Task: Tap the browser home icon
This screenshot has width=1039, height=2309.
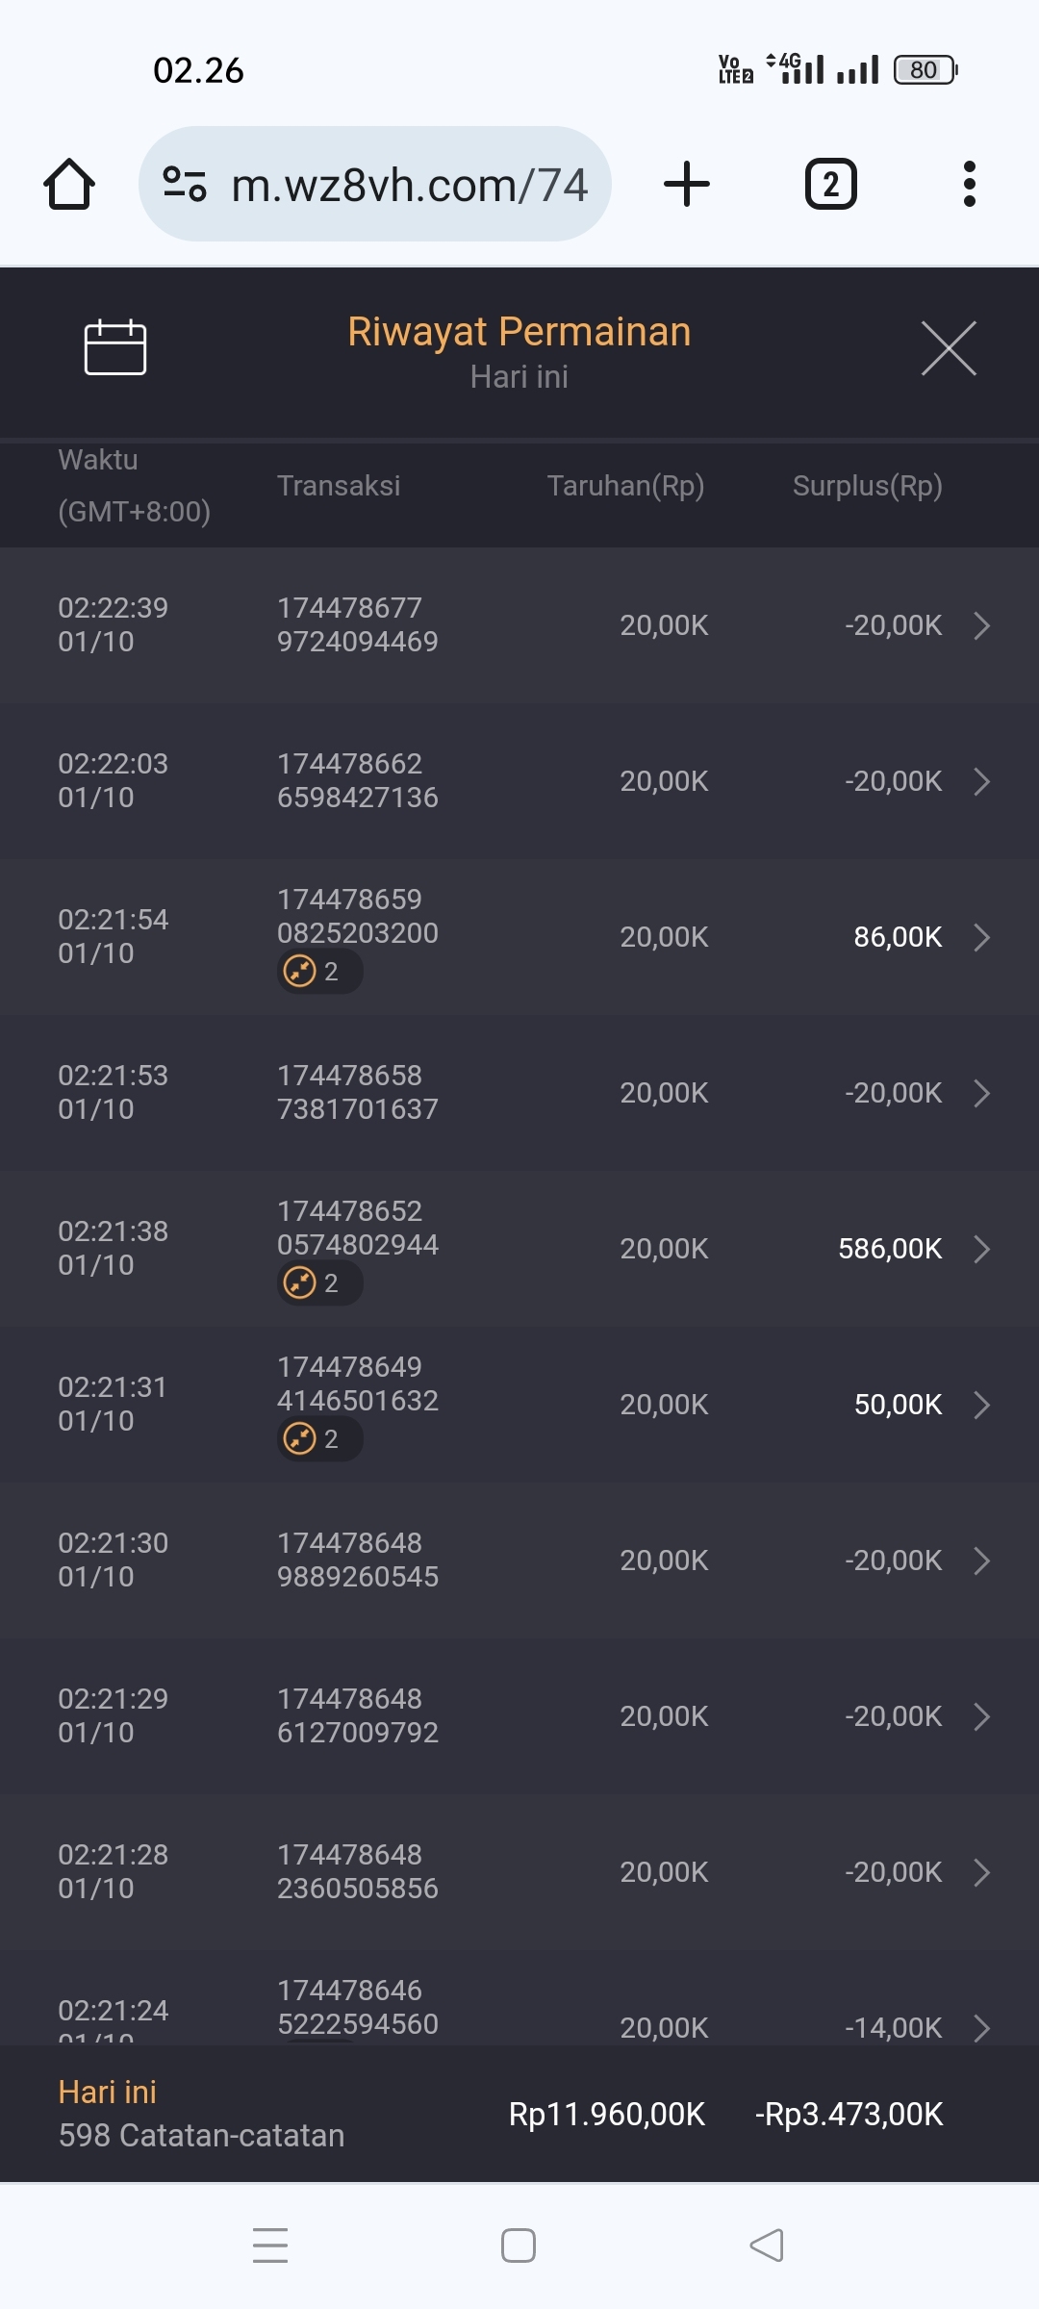Action: click(69, 184)
